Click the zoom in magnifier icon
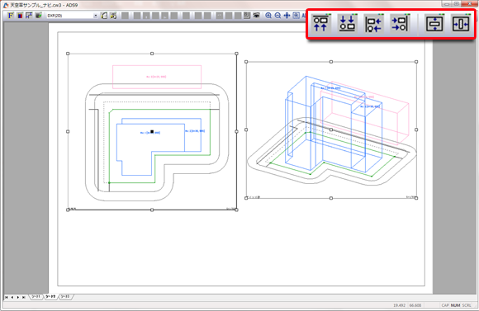 268,16
